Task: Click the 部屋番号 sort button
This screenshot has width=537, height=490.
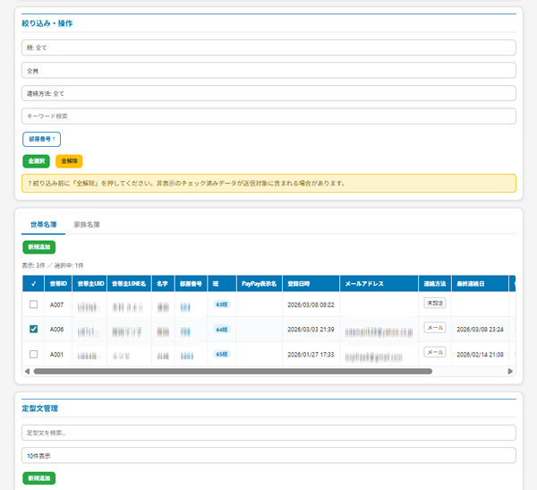Action: pos(41,139)
